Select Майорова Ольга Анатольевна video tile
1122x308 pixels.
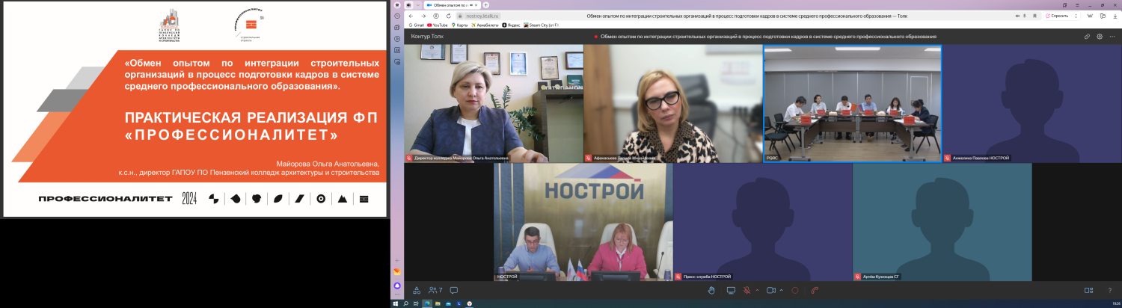[x=494, y=103]
